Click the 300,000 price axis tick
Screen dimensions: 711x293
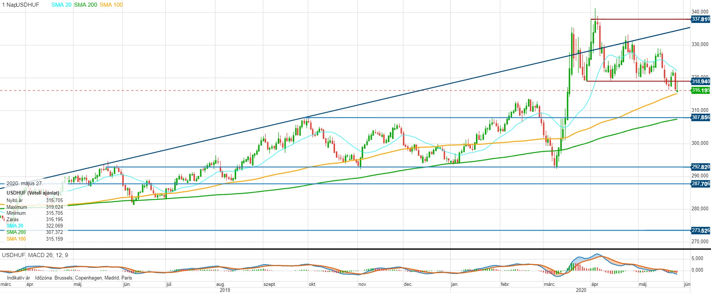700,143
